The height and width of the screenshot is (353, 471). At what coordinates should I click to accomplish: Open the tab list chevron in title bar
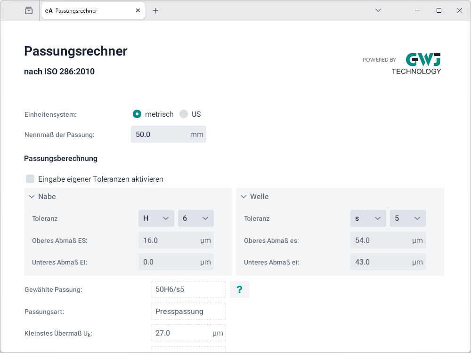(378, 10)
